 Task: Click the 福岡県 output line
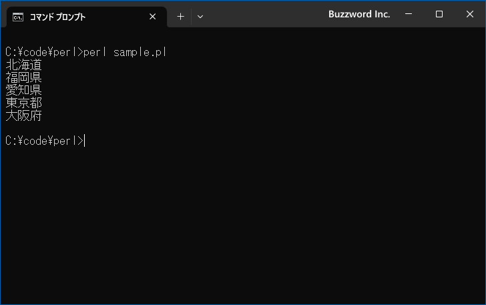tap(23, 77)
